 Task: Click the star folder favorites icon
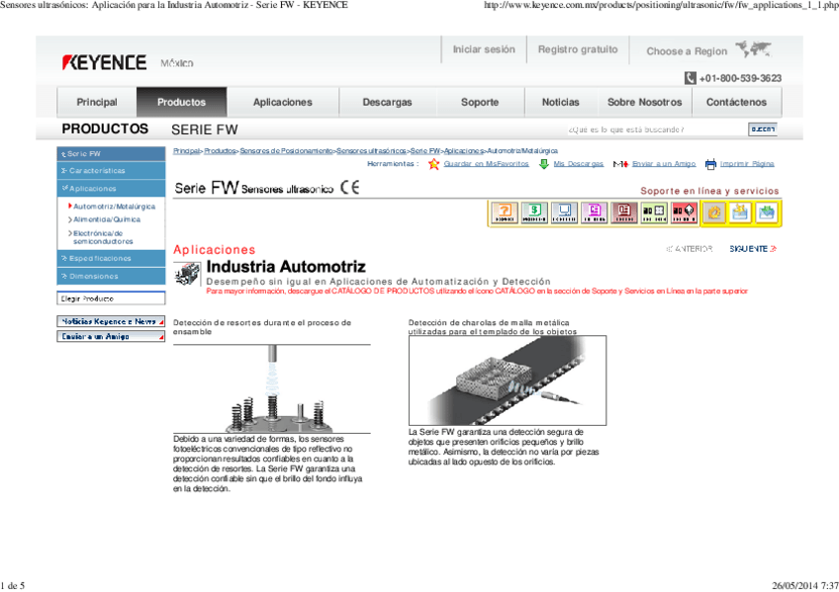coord(740,212)
